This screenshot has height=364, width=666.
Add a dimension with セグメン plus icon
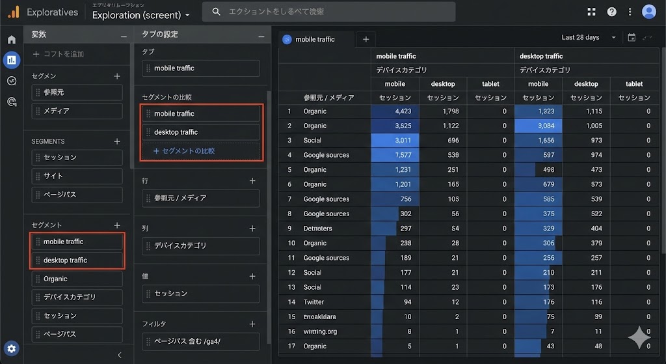[117, 76]
